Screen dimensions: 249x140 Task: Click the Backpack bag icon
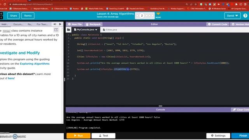click(87, 24)
